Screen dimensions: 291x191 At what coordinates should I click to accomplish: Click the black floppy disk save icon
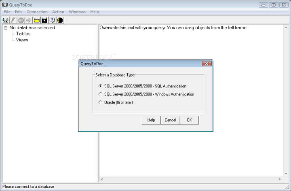coord(44,20)
